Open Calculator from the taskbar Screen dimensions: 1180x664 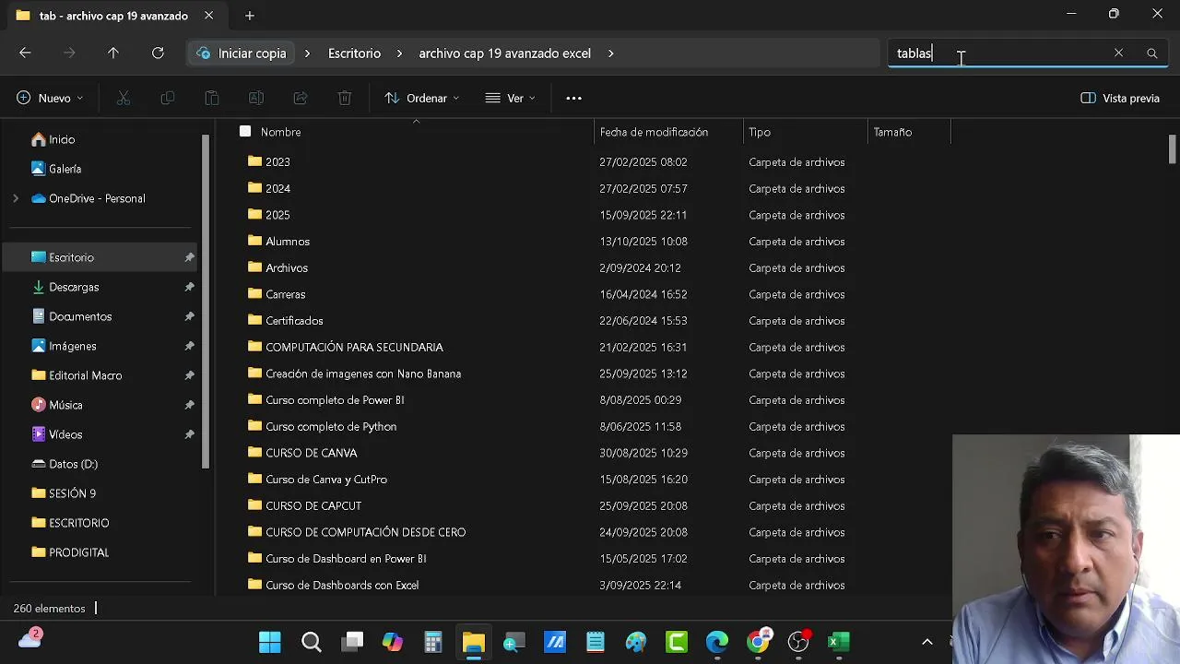click(x=433, y=642)
